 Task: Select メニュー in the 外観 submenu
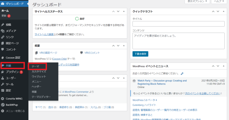[x=37, y=82]
